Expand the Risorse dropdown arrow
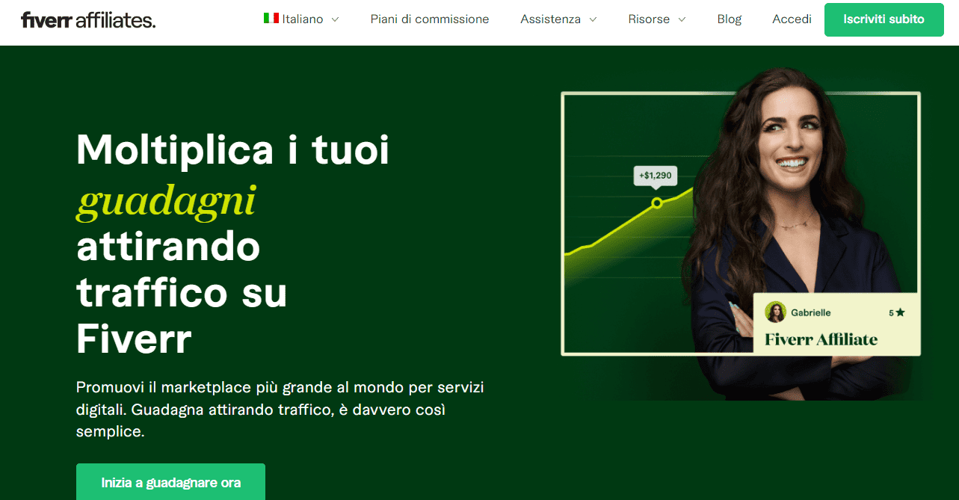This screenshot has height=500, width=959. point(682,19)
